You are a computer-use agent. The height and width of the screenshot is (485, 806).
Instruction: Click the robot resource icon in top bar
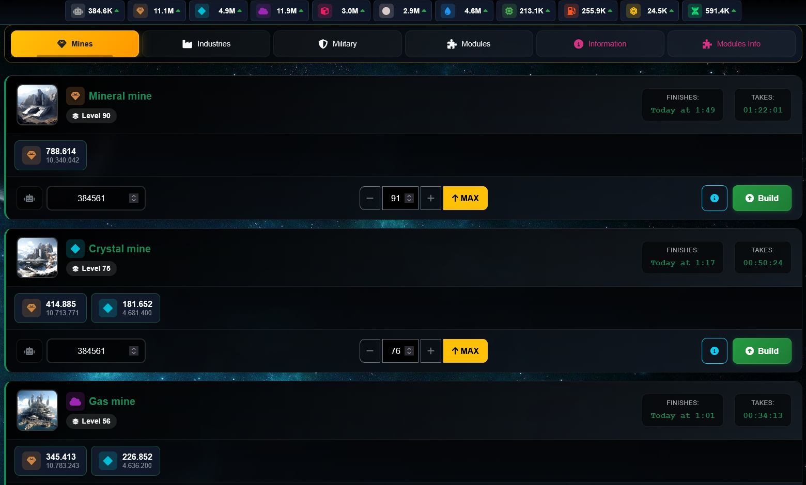pyautogui.click(x=78, y=11)
